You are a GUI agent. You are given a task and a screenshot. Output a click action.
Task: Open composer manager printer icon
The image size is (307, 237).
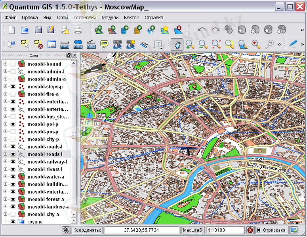click(x=78, y=30)
